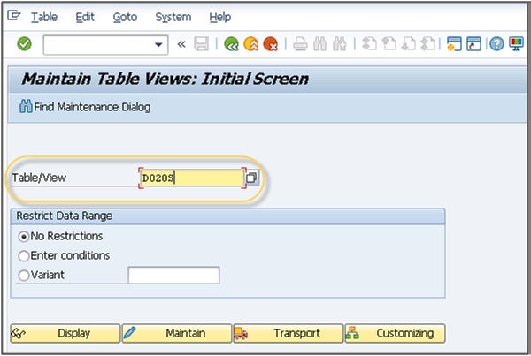Open Help via question mark icon
The image size is (531, 356).
(x=496, y=44)
